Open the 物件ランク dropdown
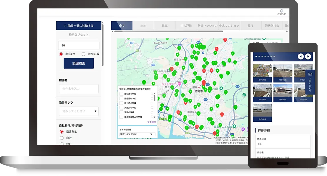This screenshot has width=327, height=176. (x=79, y=111)
